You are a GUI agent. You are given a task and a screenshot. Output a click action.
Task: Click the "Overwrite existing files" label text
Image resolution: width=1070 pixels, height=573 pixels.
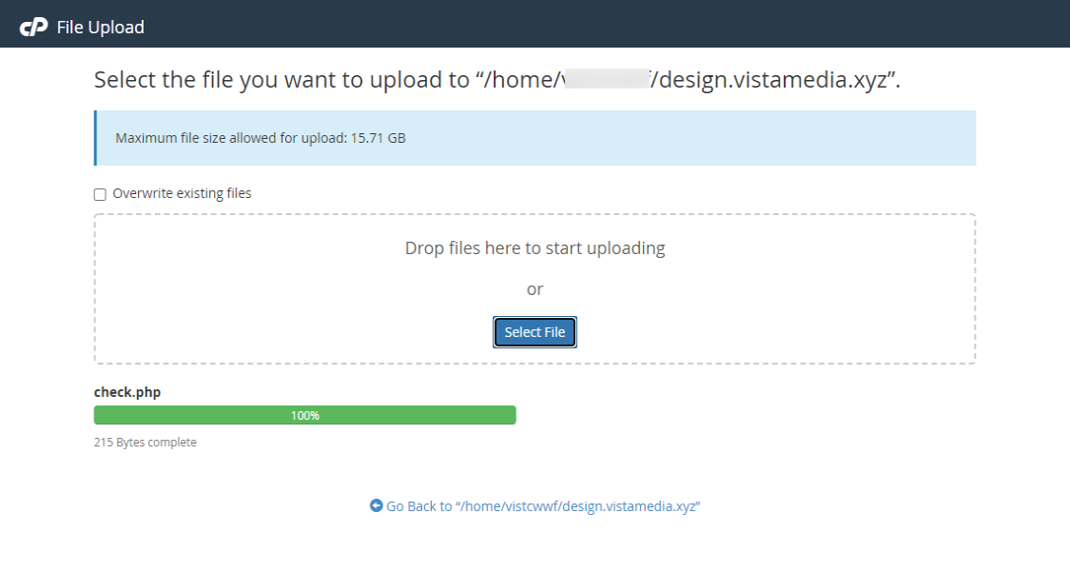tap(182, 194)
